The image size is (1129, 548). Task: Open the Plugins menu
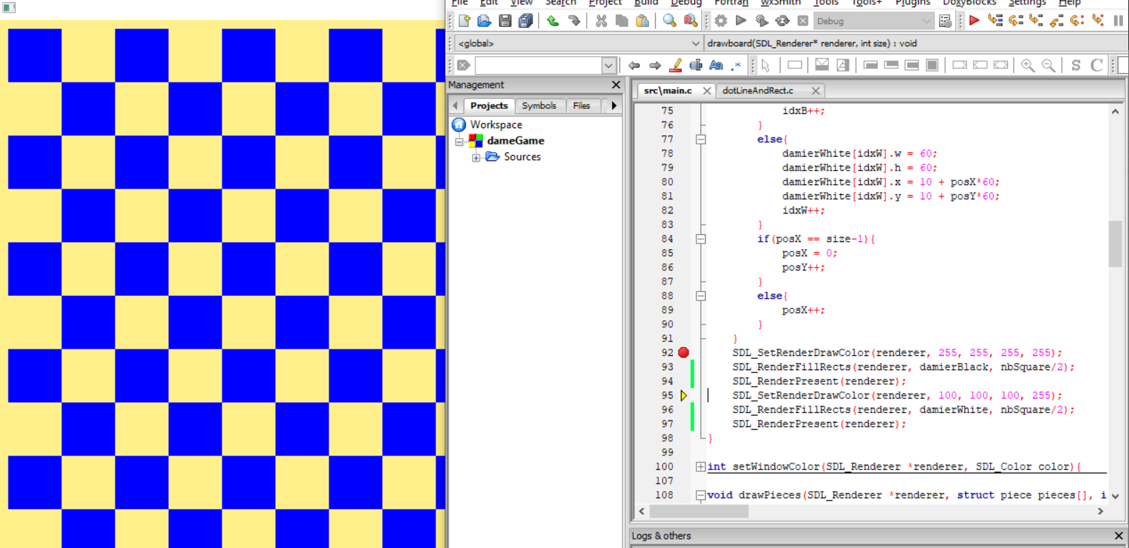tap(912, 3)
